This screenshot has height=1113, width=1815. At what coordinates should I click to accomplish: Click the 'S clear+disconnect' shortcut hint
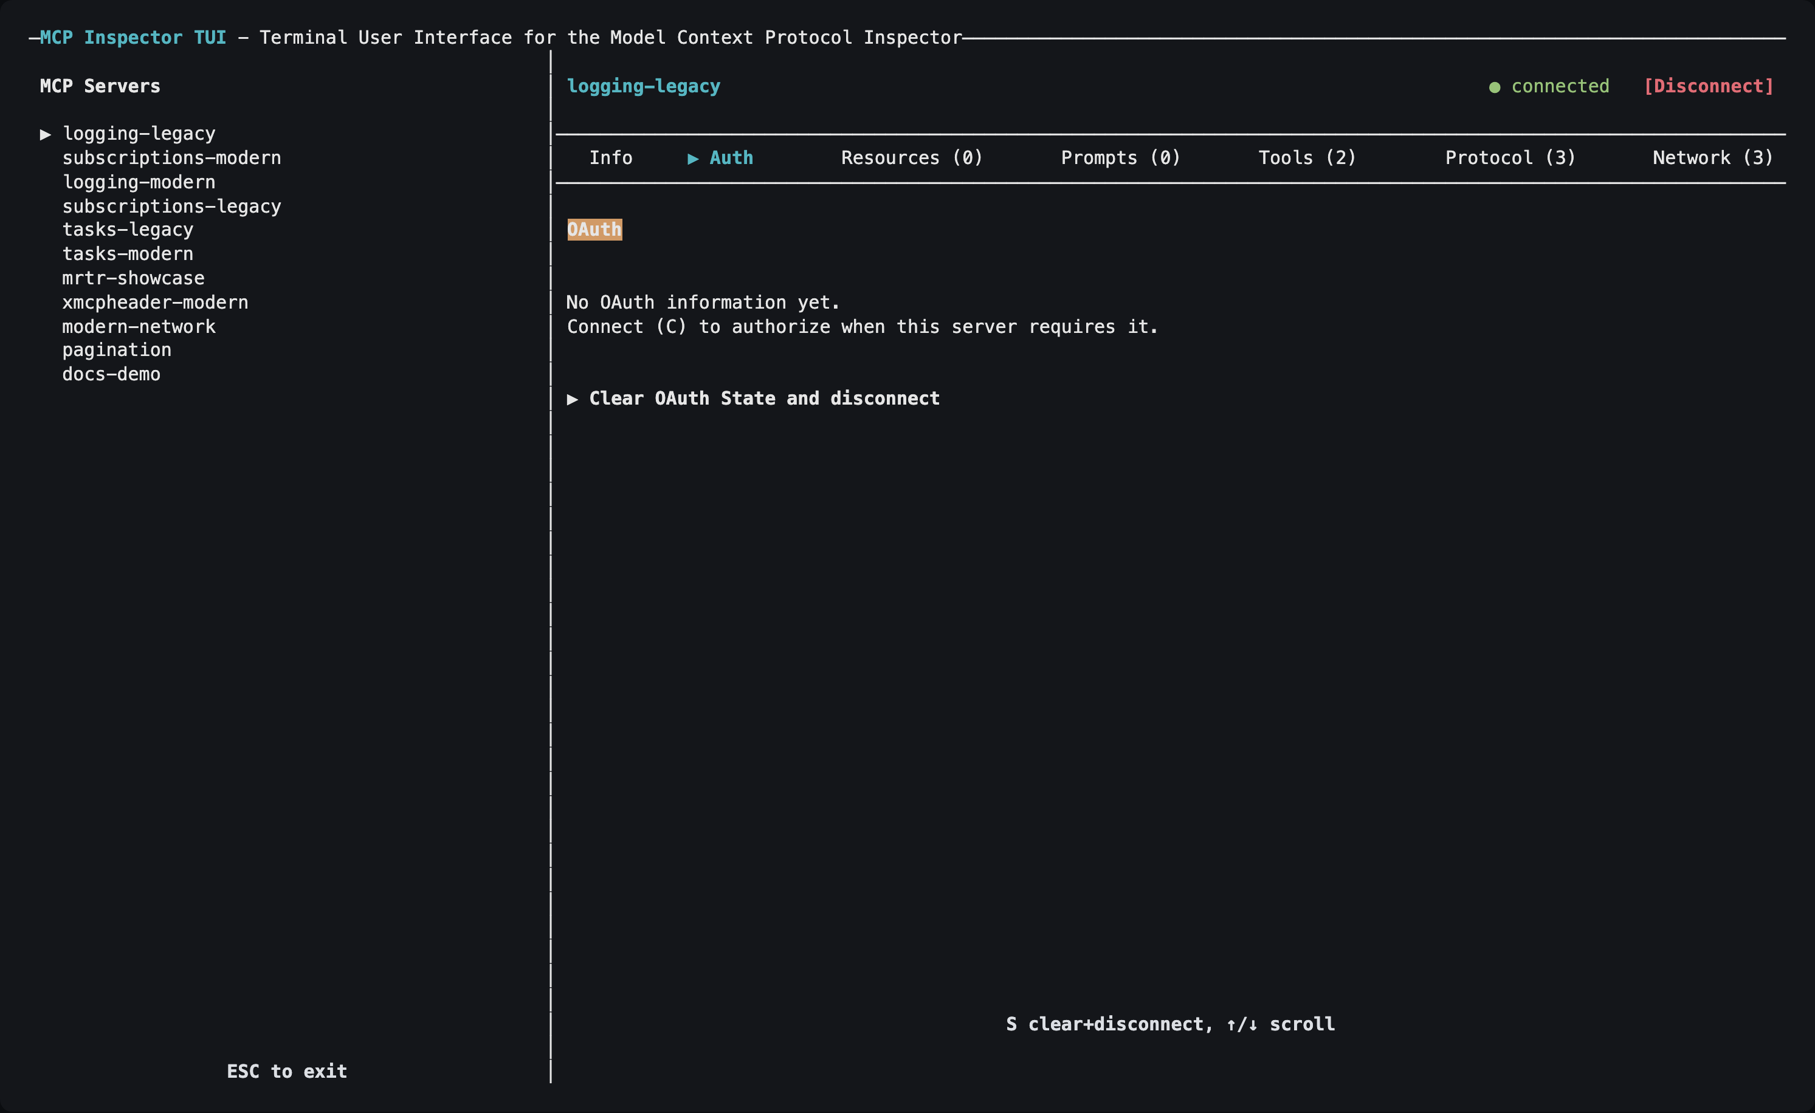coord(1109,1024)
